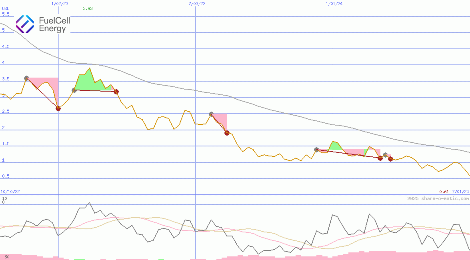This screenshot has height=260, width=470.
Task: Click the FuelCell Energy logo icon
Action: [x=25, y=24]
